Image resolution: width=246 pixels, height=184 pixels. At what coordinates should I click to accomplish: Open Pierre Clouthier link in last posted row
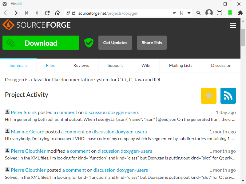pyautogui.click(x=28, y=170)
